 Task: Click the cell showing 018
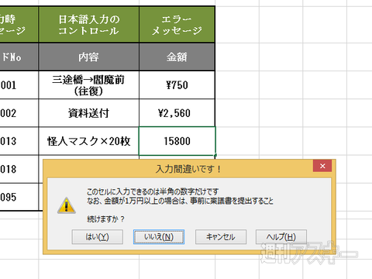[x=19, y=169]
